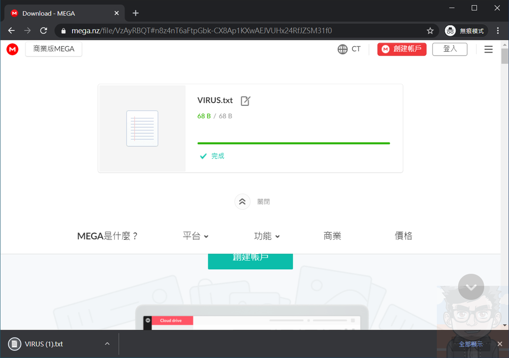Click the MEGA logo icon on the page
This screenshot has width=509, height=358.
tap(12, 49)
